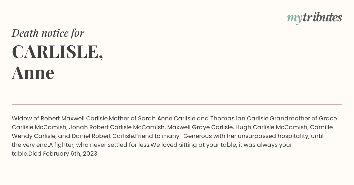Click the name Jonah Robert Carlisle McCamish

(117, 127)
